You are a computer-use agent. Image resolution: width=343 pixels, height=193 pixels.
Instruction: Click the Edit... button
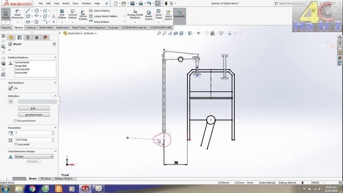(34, 108)
